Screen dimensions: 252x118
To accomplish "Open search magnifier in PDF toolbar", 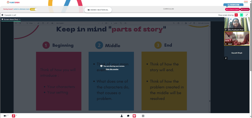I will point(174,23).
